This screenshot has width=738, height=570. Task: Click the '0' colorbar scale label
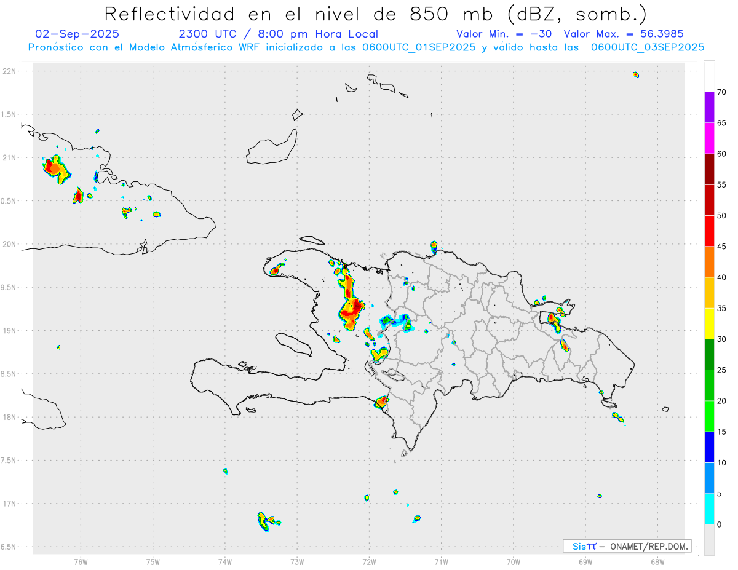pyautogui.click(x=719, y=524)
